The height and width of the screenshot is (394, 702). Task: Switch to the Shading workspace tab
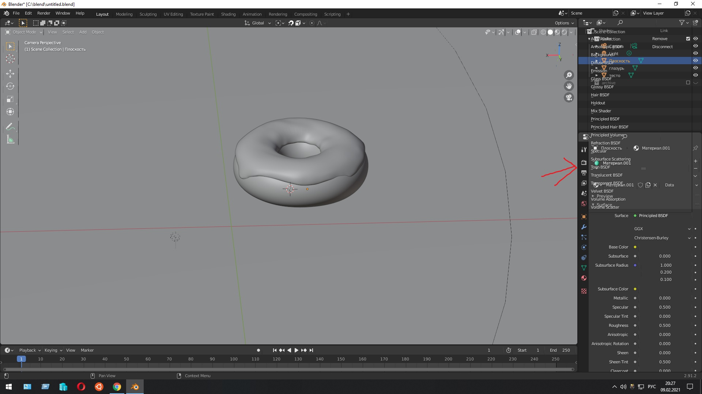pos(228,14)
